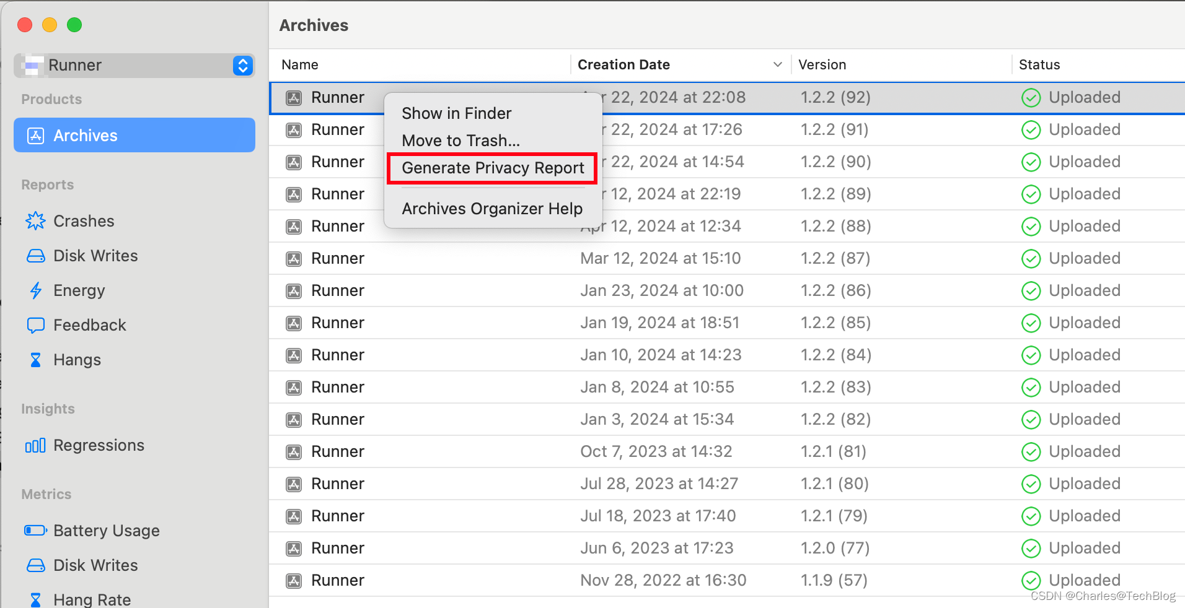Toggle Creation Date sort chevron
Viewport: 1185px width, 608px height.
[x=778, y=64]
